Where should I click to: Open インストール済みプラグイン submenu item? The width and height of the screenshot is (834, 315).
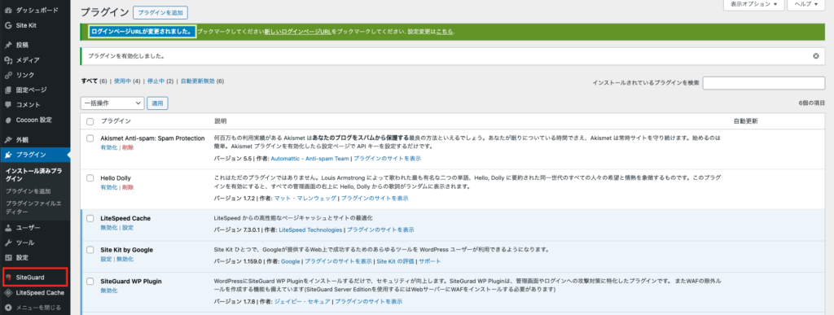point(33,175)
